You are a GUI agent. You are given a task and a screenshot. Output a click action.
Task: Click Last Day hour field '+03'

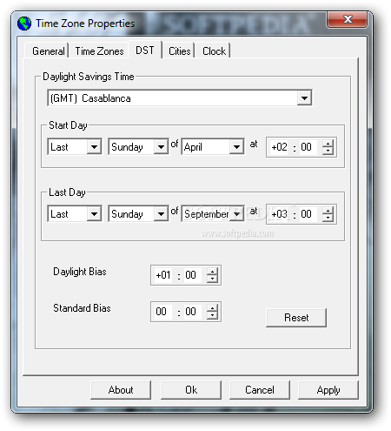click(279, 214)
